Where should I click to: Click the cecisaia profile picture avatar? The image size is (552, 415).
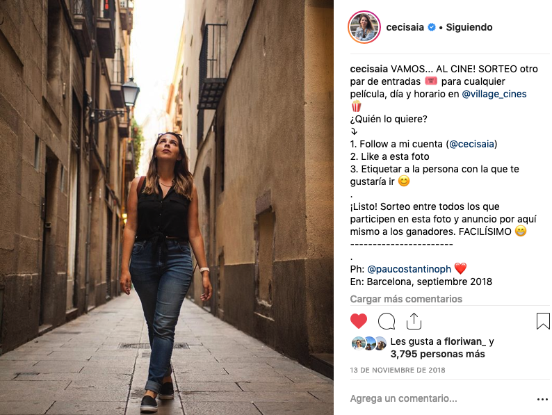pyautogui.click(x=364, y=27)
